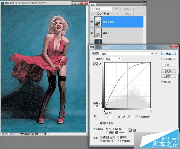
Task: Collapse the 曲线显示选项 section
Action: 97,123
